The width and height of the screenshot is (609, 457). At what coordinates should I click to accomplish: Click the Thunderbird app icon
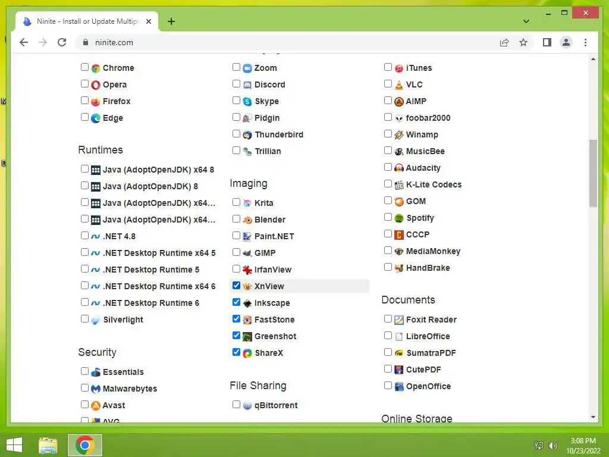point(247,135)
